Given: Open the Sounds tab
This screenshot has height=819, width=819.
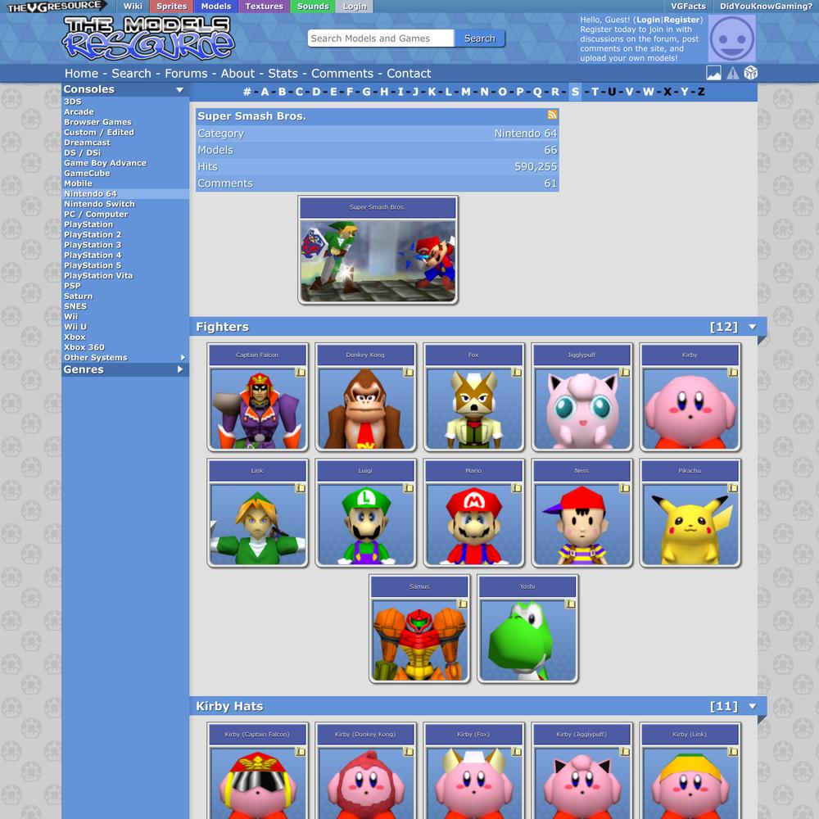Looking at the screenshot, I should tap(313, 7).
